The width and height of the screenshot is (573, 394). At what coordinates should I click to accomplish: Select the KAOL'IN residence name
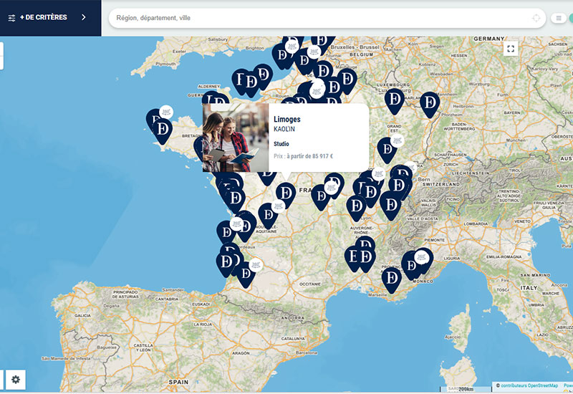[x=284, y=129]
